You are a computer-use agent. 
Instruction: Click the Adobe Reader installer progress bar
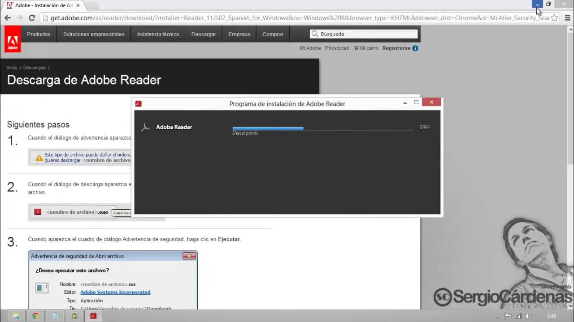tap(322, 129)
